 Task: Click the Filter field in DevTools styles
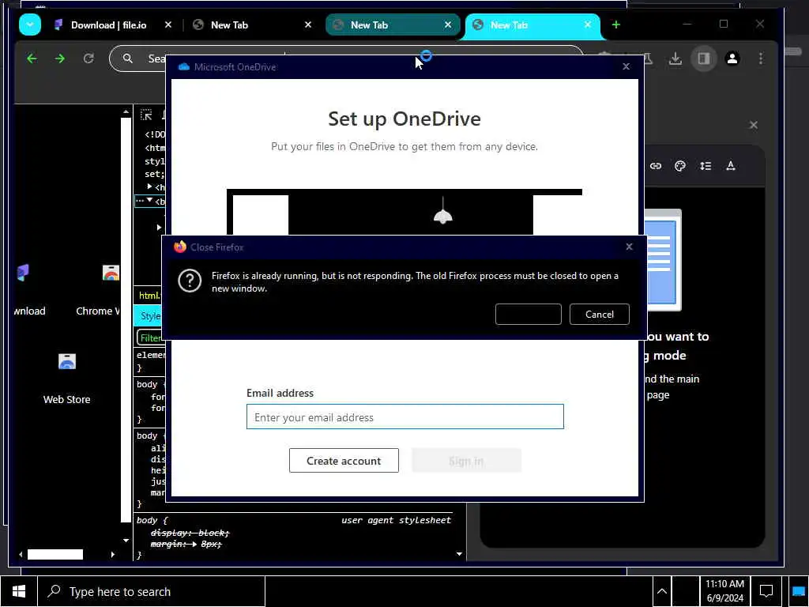pyautogui.click(x=151, y=337)
